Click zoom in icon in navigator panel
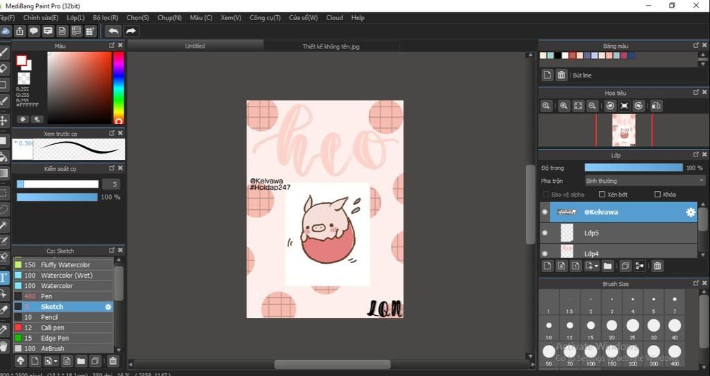Viewport: 710px width, 376px height. 563,106
